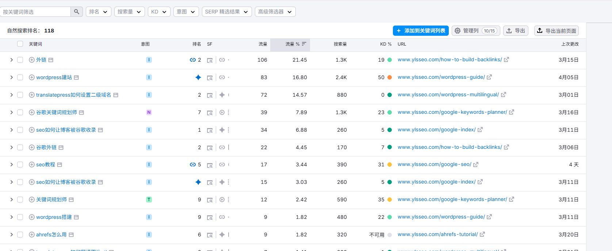Open www.ylsseo.com/wordpress-guide/ link in wordpress建站 row
The image size is (612, 251).
point(441,77)
